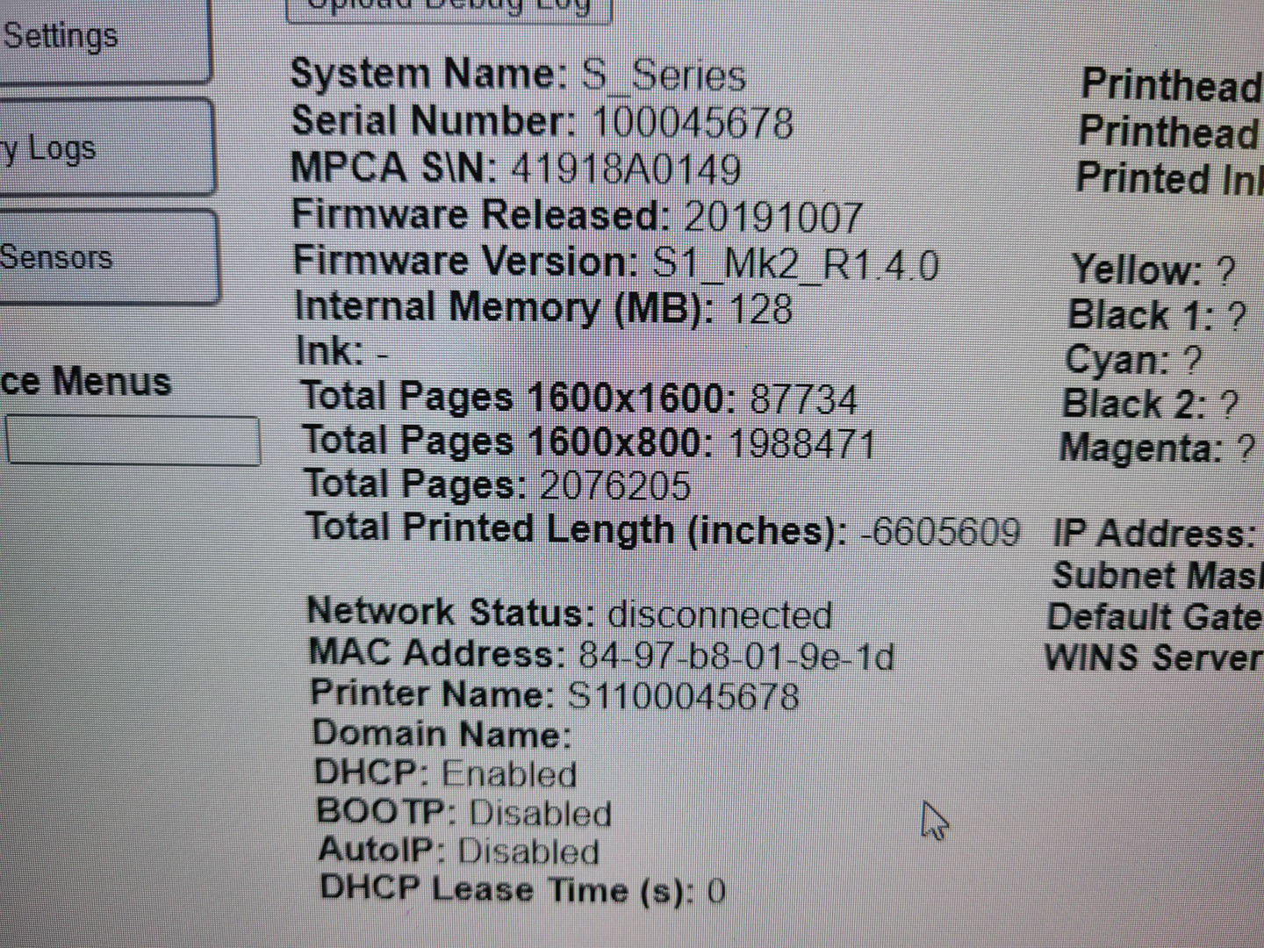Click the Subnet Mask label
This screenshot has width=1264, height=948.
(1158, 576)
